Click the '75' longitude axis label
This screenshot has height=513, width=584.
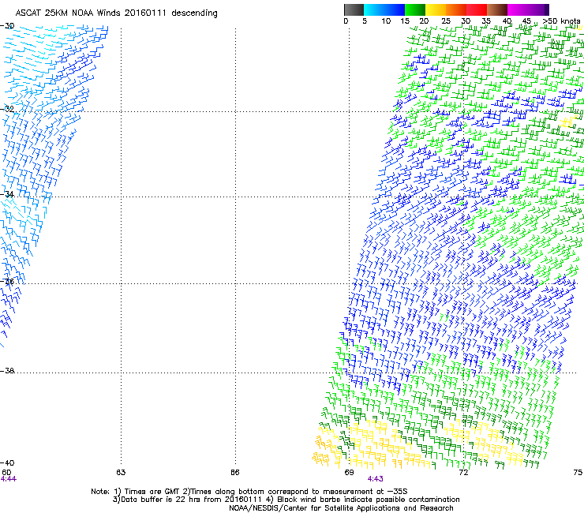click(x=578, y=473)
